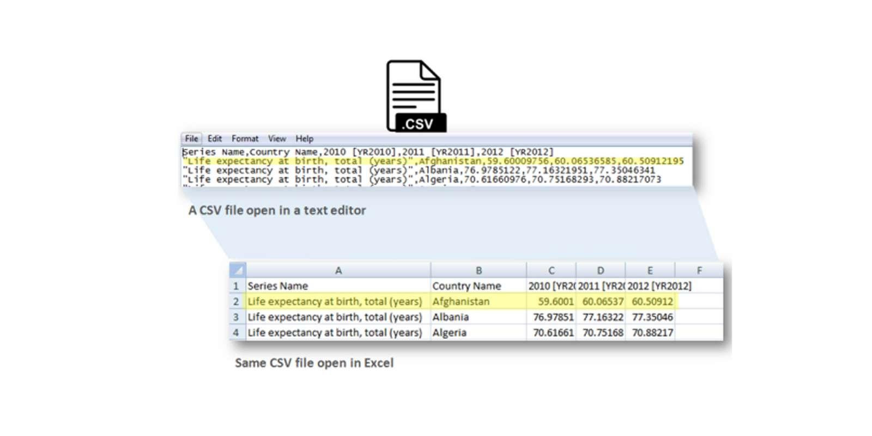Screen dimensions: 872x436
Task: Click the 2010 [YR2010] header cell
Action: click(x=552, y=286)
